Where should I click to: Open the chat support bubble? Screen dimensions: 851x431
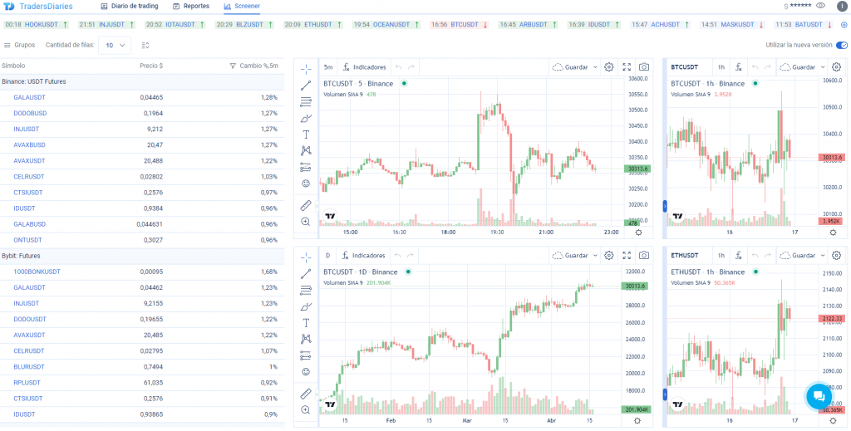click(819, 395)
